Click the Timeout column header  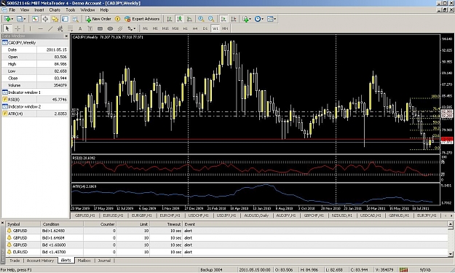pos(166,224)
